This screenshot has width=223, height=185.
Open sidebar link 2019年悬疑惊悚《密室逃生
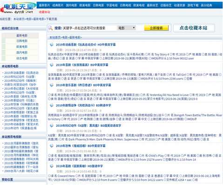tap(21, 120)
